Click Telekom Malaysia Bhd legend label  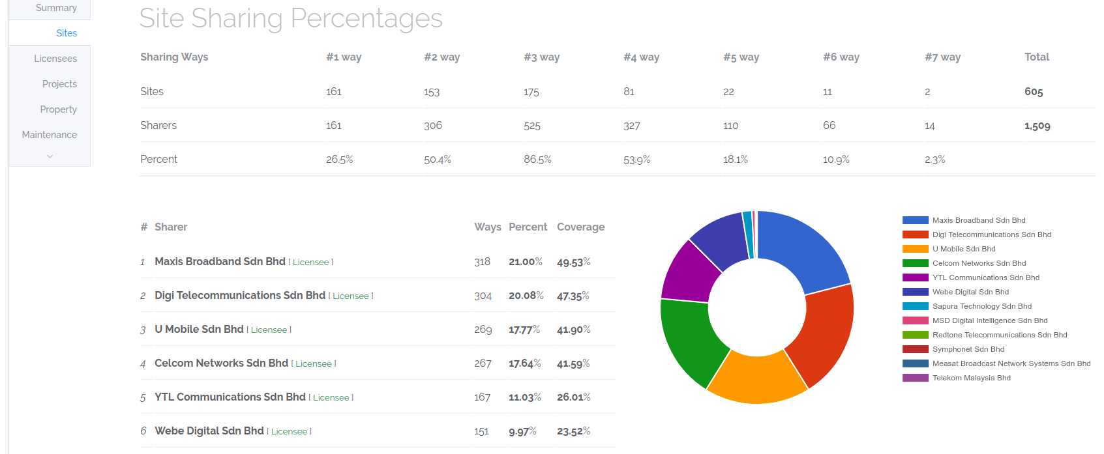click(972, 378)
